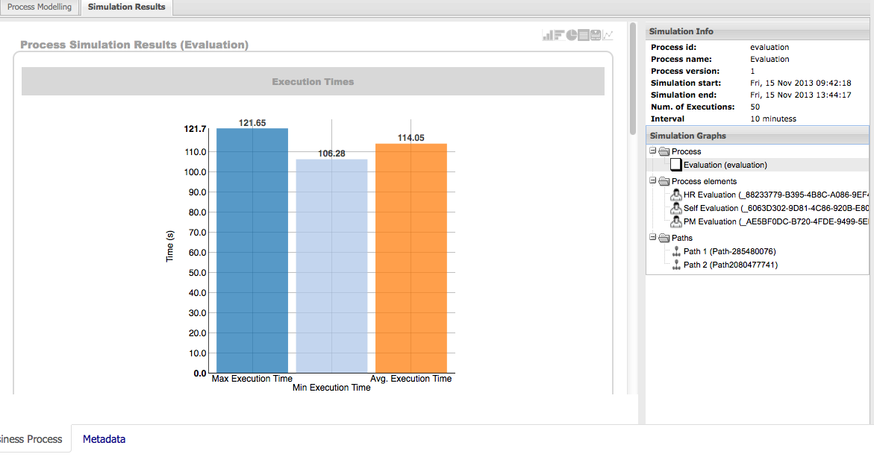Open the Metadata tab

(104, 439)
